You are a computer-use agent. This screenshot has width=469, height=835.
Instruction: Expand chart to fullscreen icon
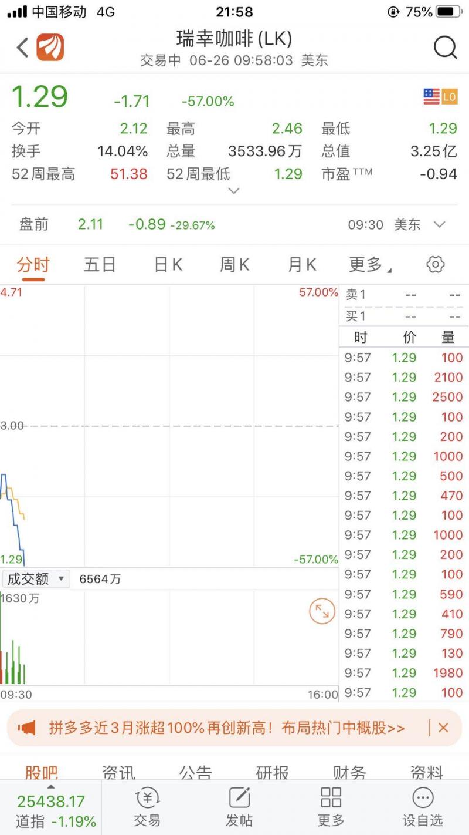(x=322, y=612)
